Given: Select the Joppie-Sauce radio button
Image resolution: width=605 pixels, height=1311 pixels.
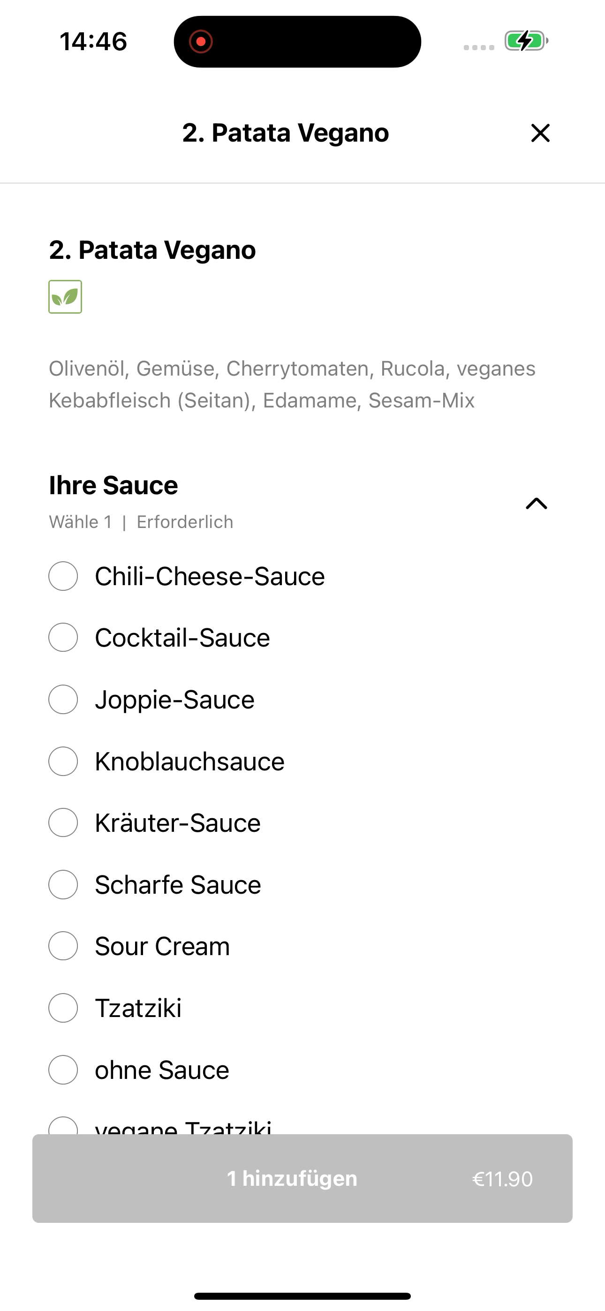Looking at the screenshot, I should (x=63, y=699).
